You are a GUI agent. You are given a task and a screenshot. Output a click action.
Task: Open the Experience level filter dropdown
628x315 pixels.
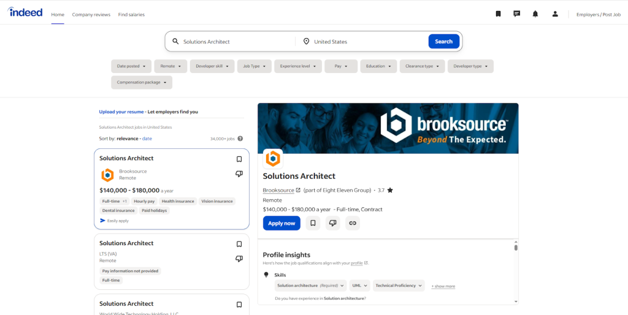point(298,66)
